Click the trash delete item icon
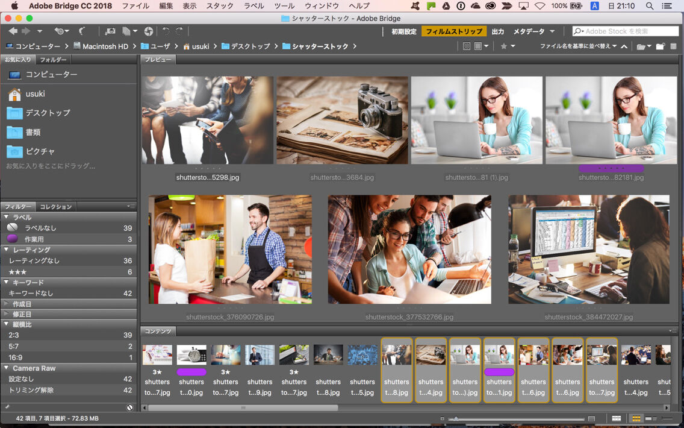 pyautogui.click(x=673, y=46)
